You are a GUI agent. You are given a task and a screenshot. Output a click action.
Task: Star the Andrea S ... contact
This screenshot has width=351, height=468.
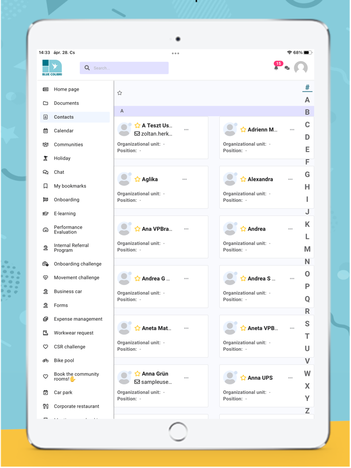pyautogui.click(x=243, y=279)
